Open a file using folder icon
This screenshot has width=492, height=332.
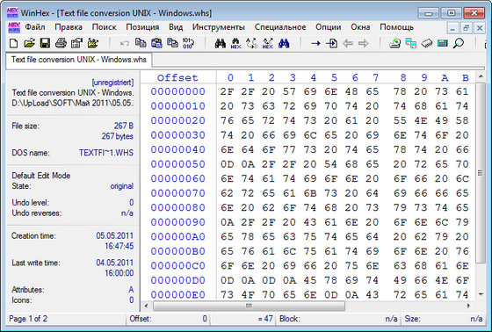coord(29,43)
